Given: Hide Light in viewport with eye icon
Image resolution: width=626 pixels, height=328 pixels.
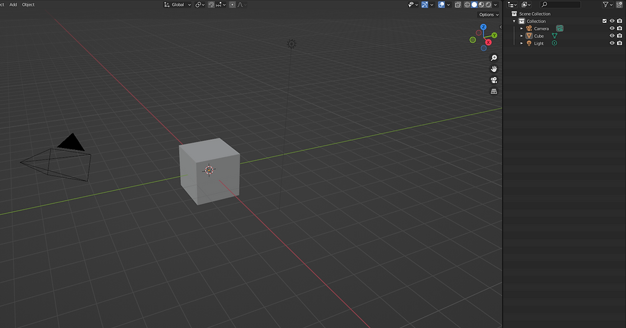Looking at the screenshot, I should [612, 43].
